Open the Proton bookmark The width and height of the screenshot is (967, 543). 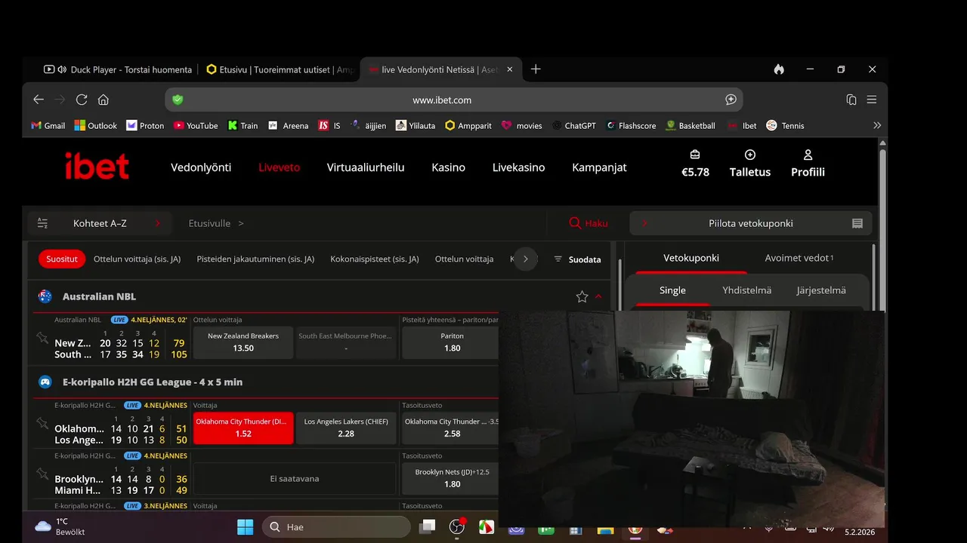[145, 126]
